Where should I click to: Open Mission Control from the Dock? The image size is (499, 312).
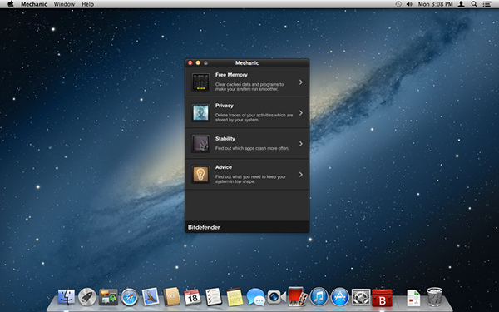(108, 297)
